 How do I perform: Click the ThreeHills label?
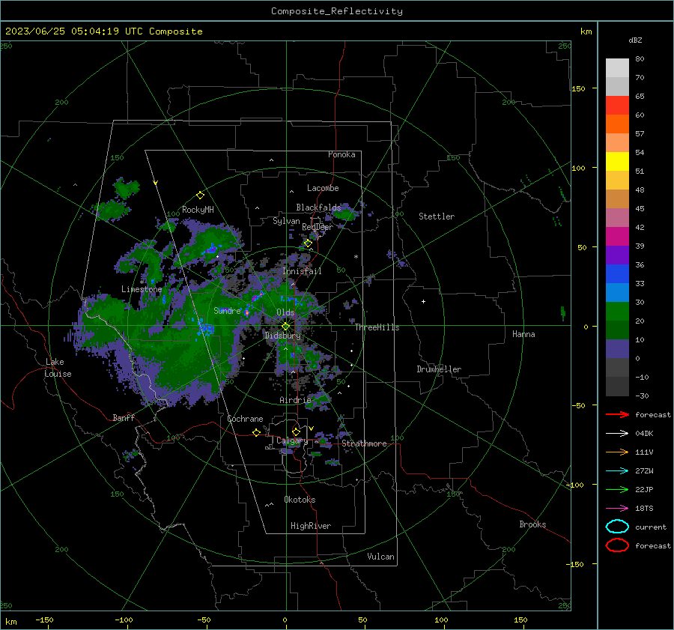377,327
